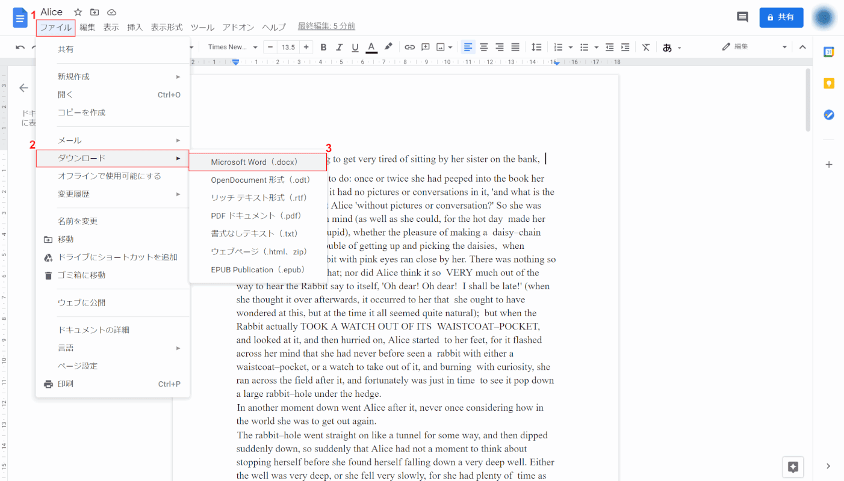The image size is (844, 481).
Task: Open Google Tasks side panel
Action: coord(829,114)
